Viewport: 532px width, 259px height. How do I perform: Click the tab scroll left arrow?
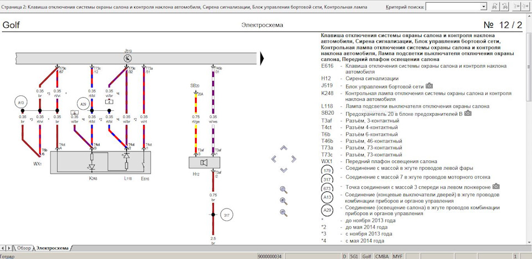(x=3, y=248)
